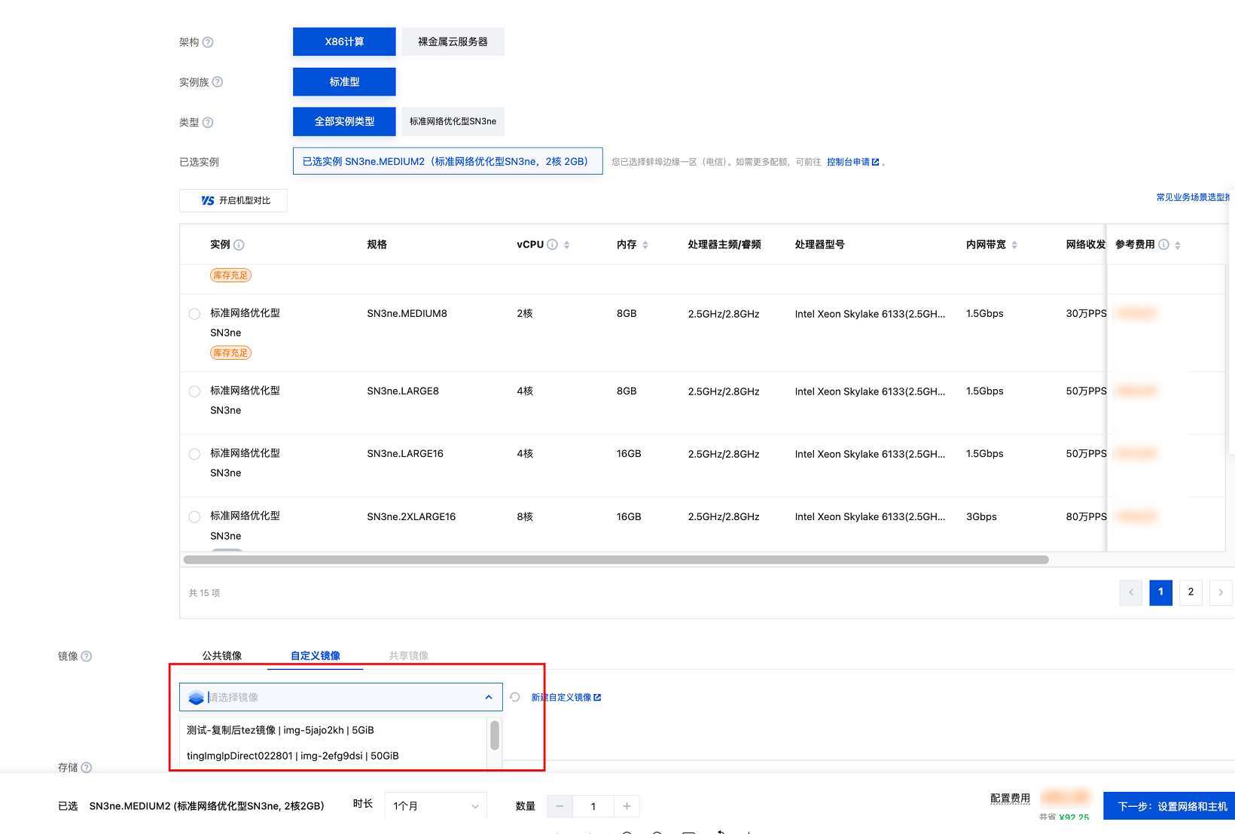This screenshot has height=834, width=1235.
Task: Collapse the 请选择镜像 image dropdown
Action: (489, 697)
